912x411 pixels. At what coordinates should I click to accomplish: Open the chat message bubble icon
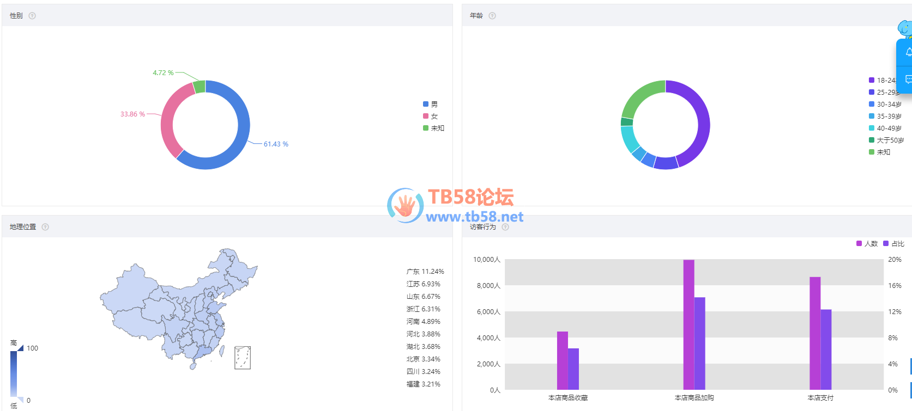[908, 79]
